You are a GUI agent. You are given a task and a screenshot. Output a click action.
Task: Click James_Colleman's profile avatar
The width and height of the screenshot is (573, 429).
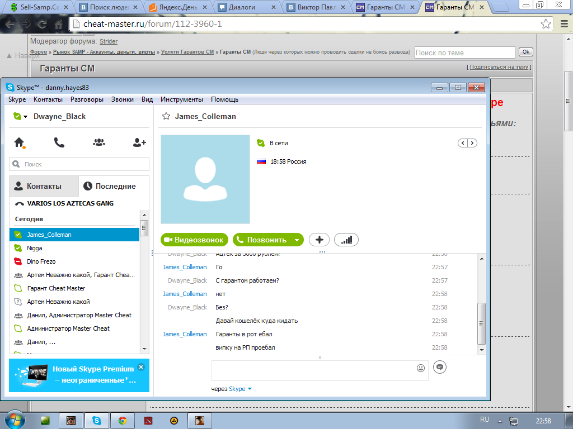[x=205, y=179]
